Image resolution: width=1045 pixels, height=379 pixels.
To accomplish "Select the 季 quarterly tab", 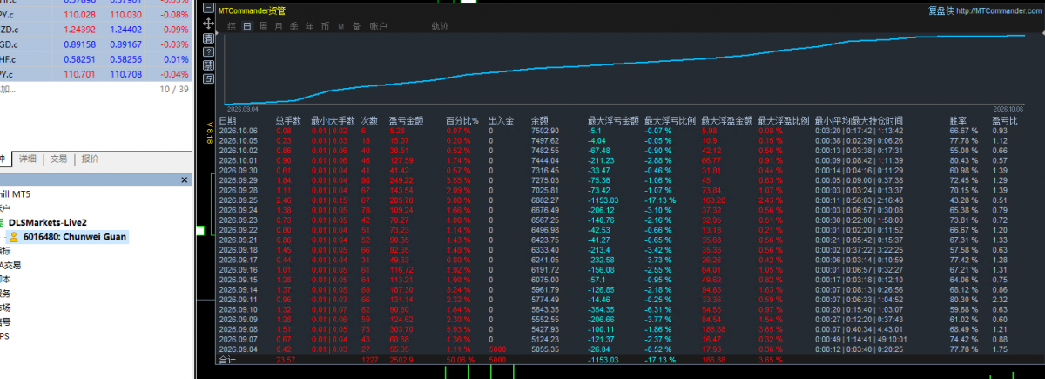I will [x=294, y=27].
